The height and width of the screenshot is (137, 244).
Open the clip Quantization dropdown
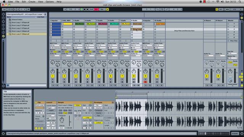[51, 116]
